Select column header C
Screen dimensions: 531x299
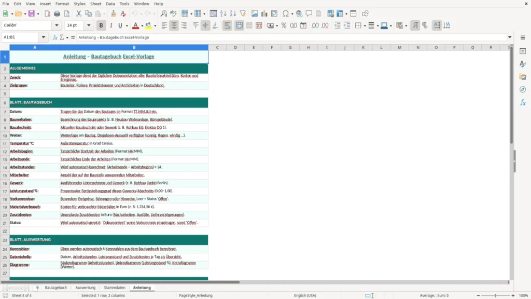point(217,47)
